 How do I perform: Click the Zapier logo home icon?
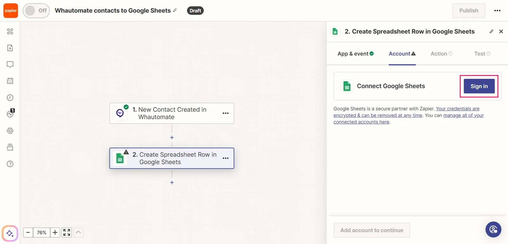coord(10,10)
